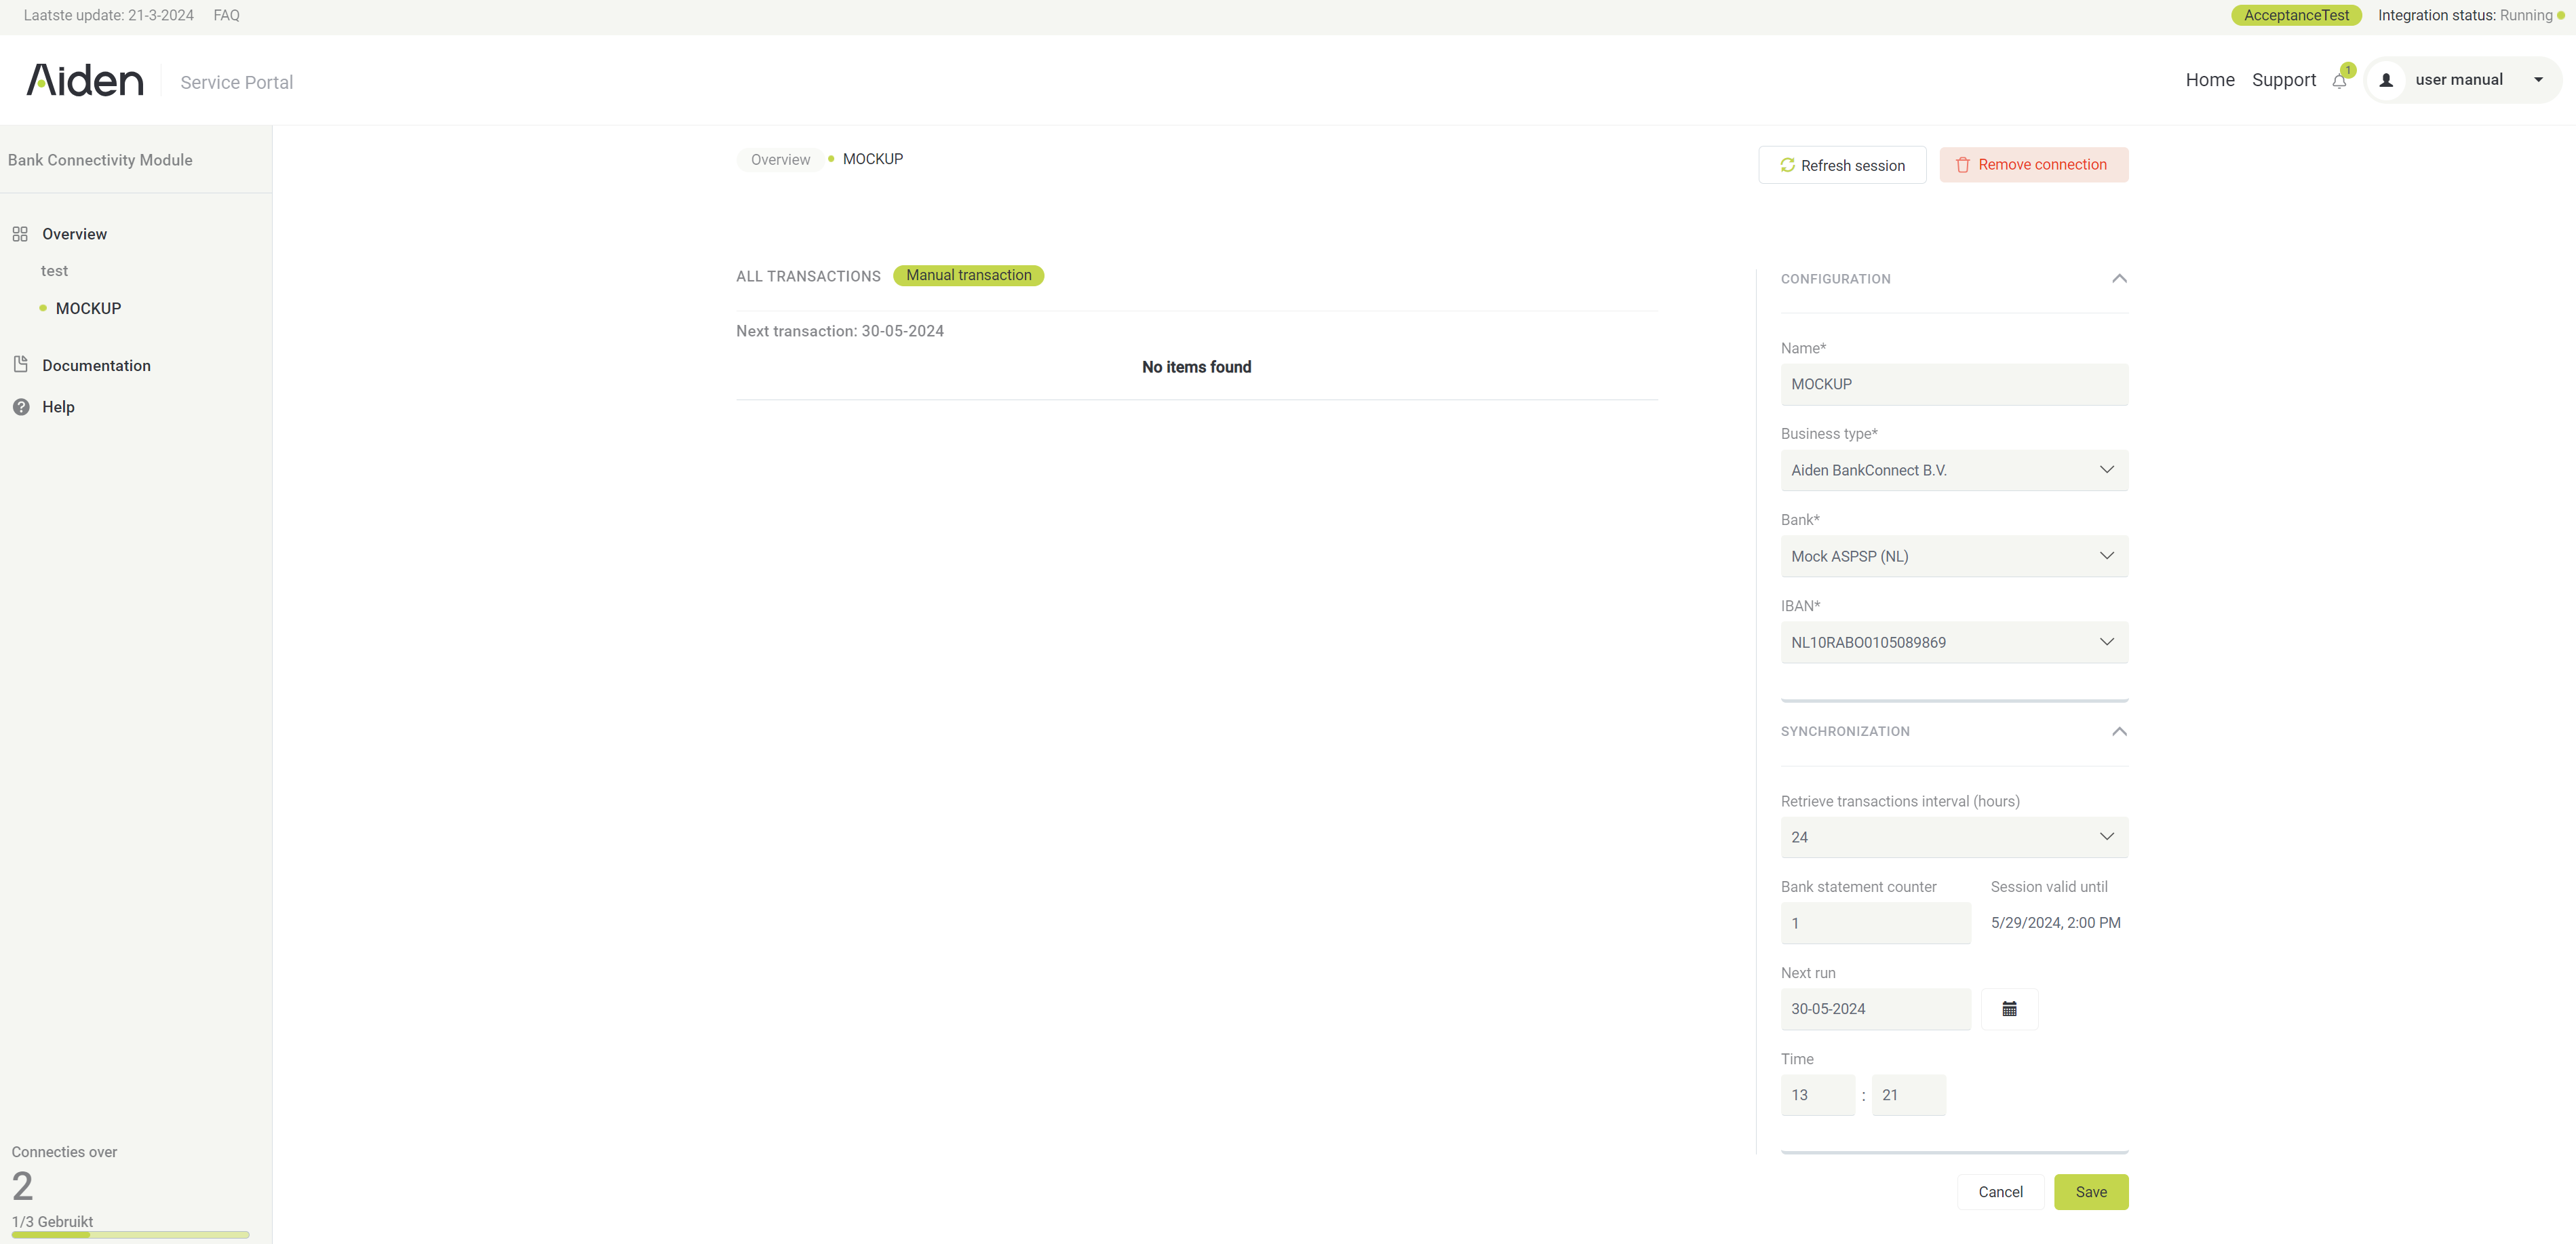
Task: Open the Business type dropdown
Action: 1954,470
